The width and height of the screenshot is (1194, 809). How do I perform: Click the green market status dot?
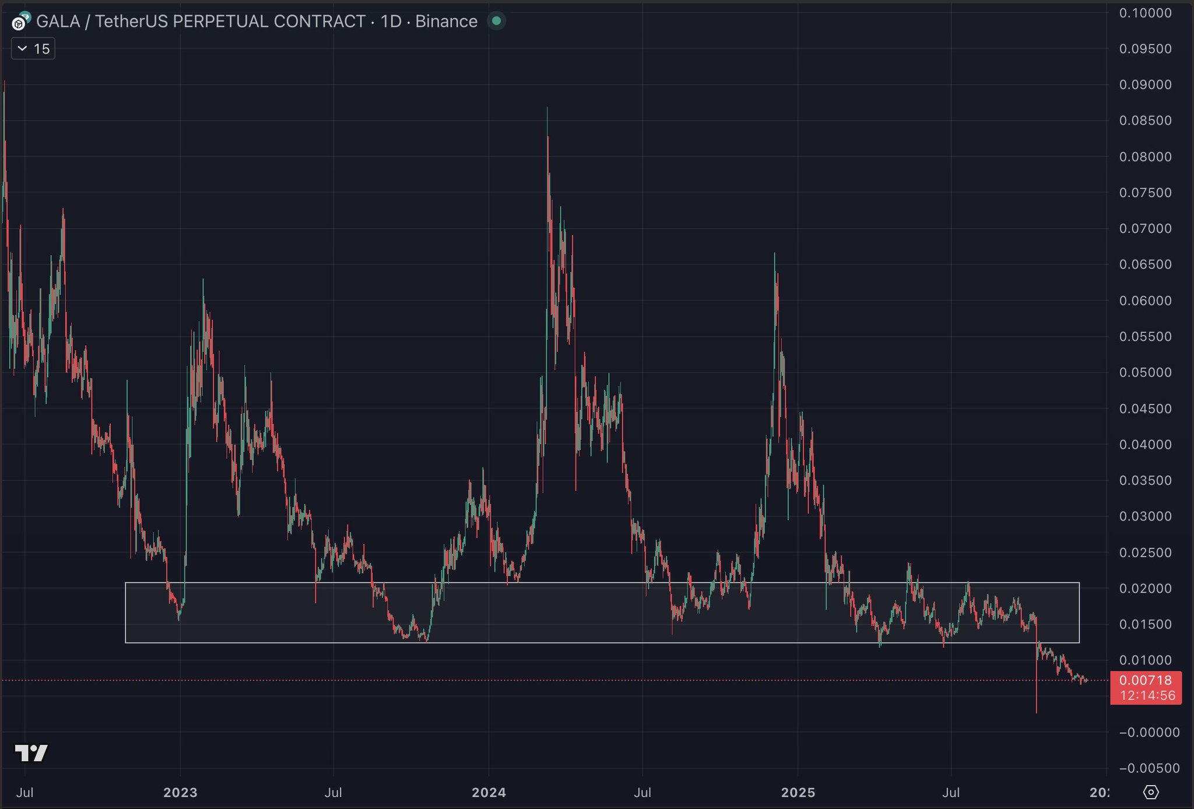tap(496, 21)
